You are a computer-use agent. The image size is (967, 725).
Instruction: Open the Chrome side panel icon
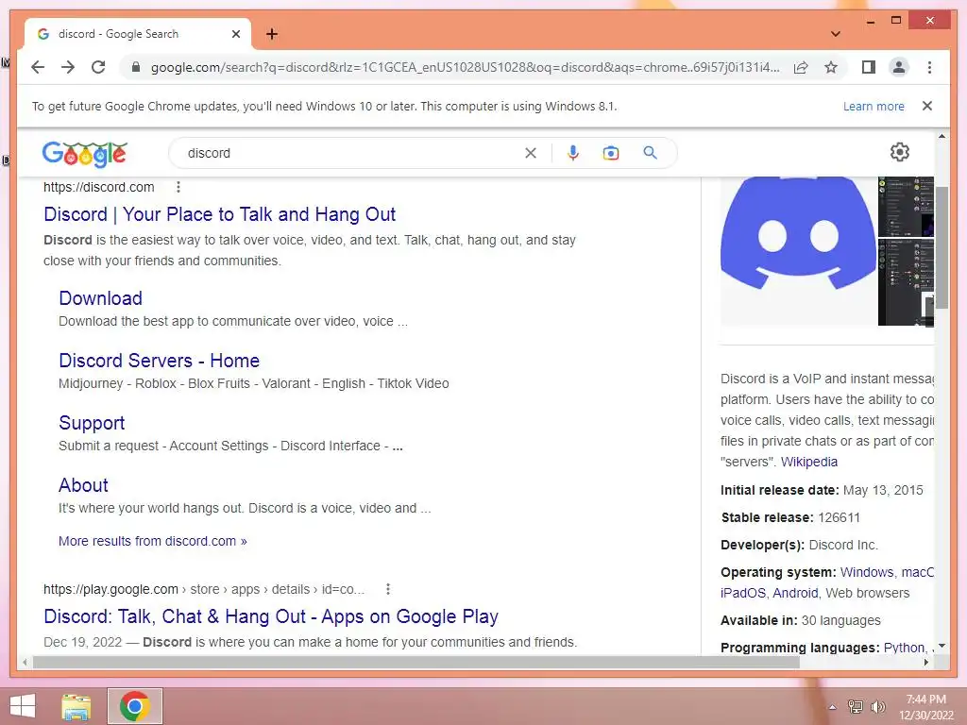869,67
